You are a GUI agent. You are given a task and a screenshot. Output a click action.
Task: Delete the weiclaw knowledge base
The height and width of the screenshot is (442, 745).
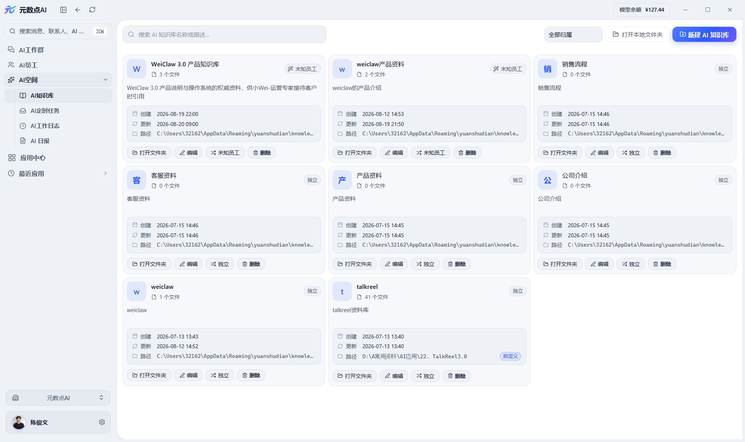[251, 375]
